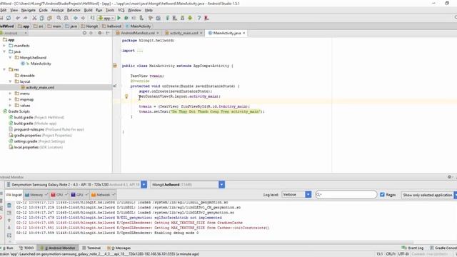
Task: Open the Gradle Console tool window
Action: point(443,248)
